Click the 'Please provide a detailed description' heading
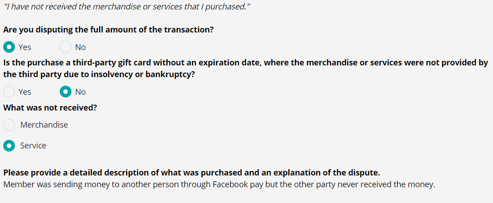Screen dimensions: 493x203 pos(192,173)
